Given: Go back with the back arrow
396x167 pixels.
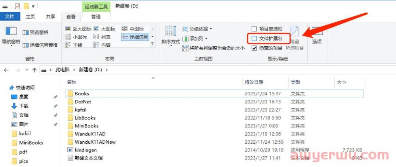Looking at the screenshot, I should coord(6,70).
